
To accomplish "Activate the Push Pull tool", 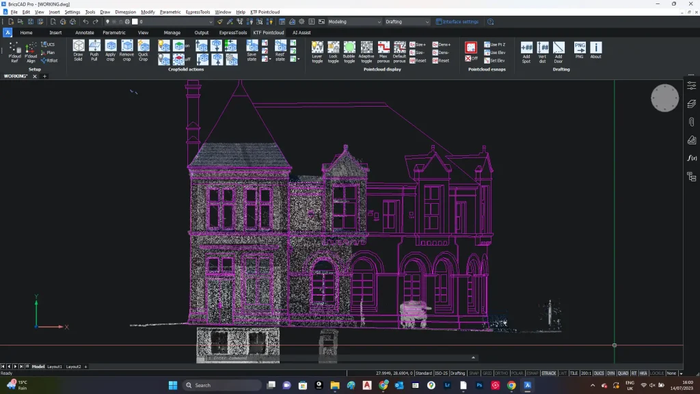I will tap(94, 48).
